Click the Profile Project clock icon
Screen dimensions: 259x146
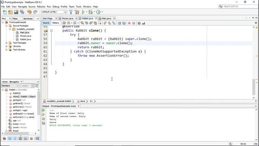[x=98, y=12]
